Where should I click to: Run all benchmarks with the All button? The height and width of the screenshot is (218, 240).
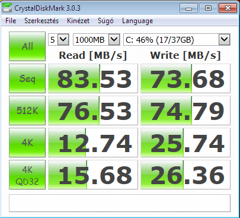27,46
